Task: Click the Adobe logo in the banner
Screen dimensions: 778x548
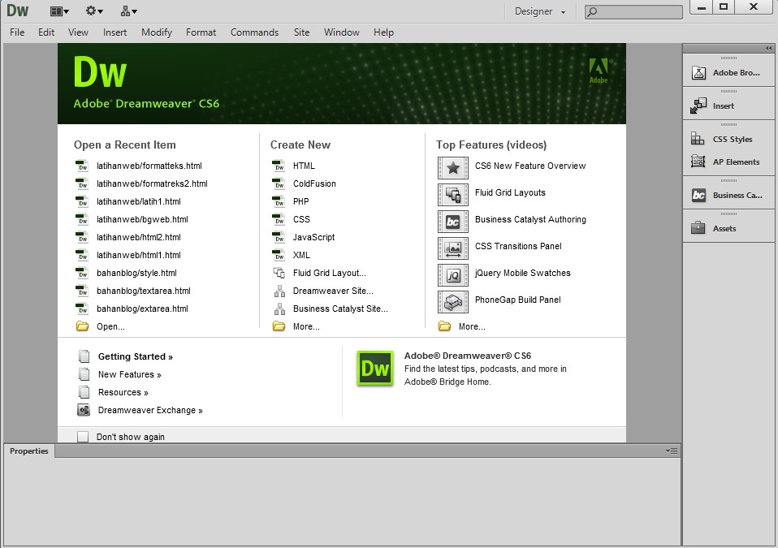Action: point(599,71)
